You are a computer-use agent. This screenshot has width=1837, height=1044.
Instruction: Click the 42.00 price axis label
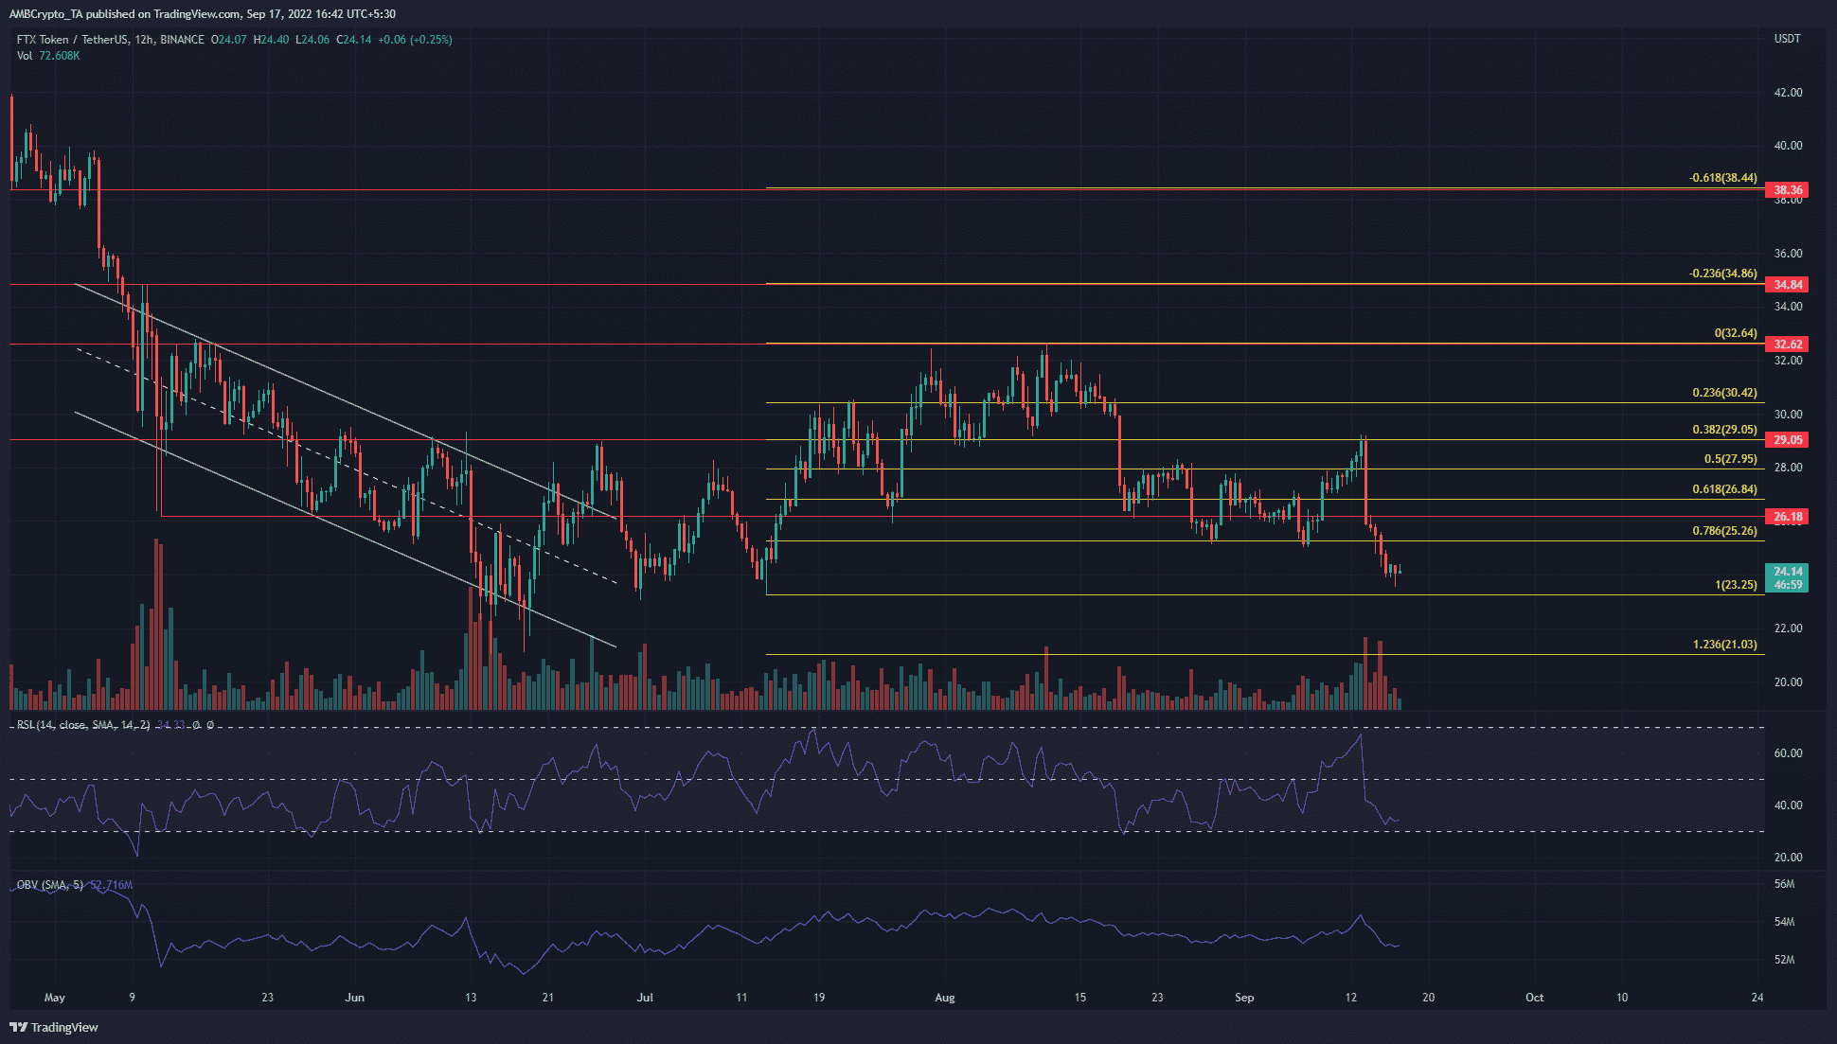[x=1788, y=93]
